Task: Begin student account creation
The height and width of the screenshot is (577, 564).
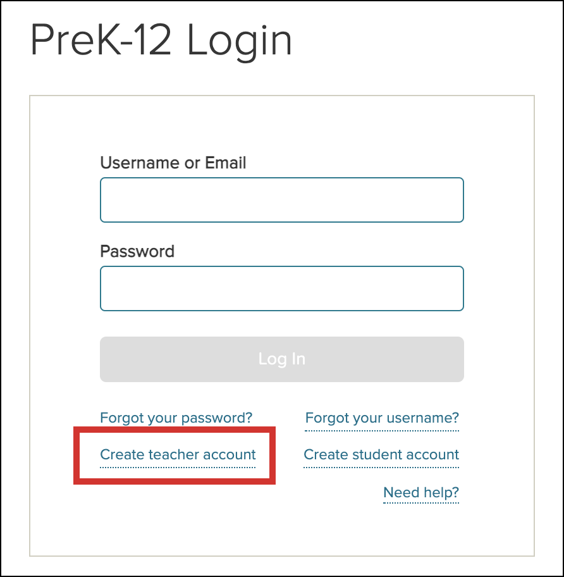Action: tap(381, 454)
